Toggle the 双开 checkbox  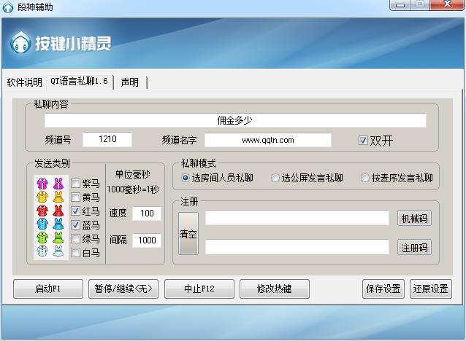[363, 141]
